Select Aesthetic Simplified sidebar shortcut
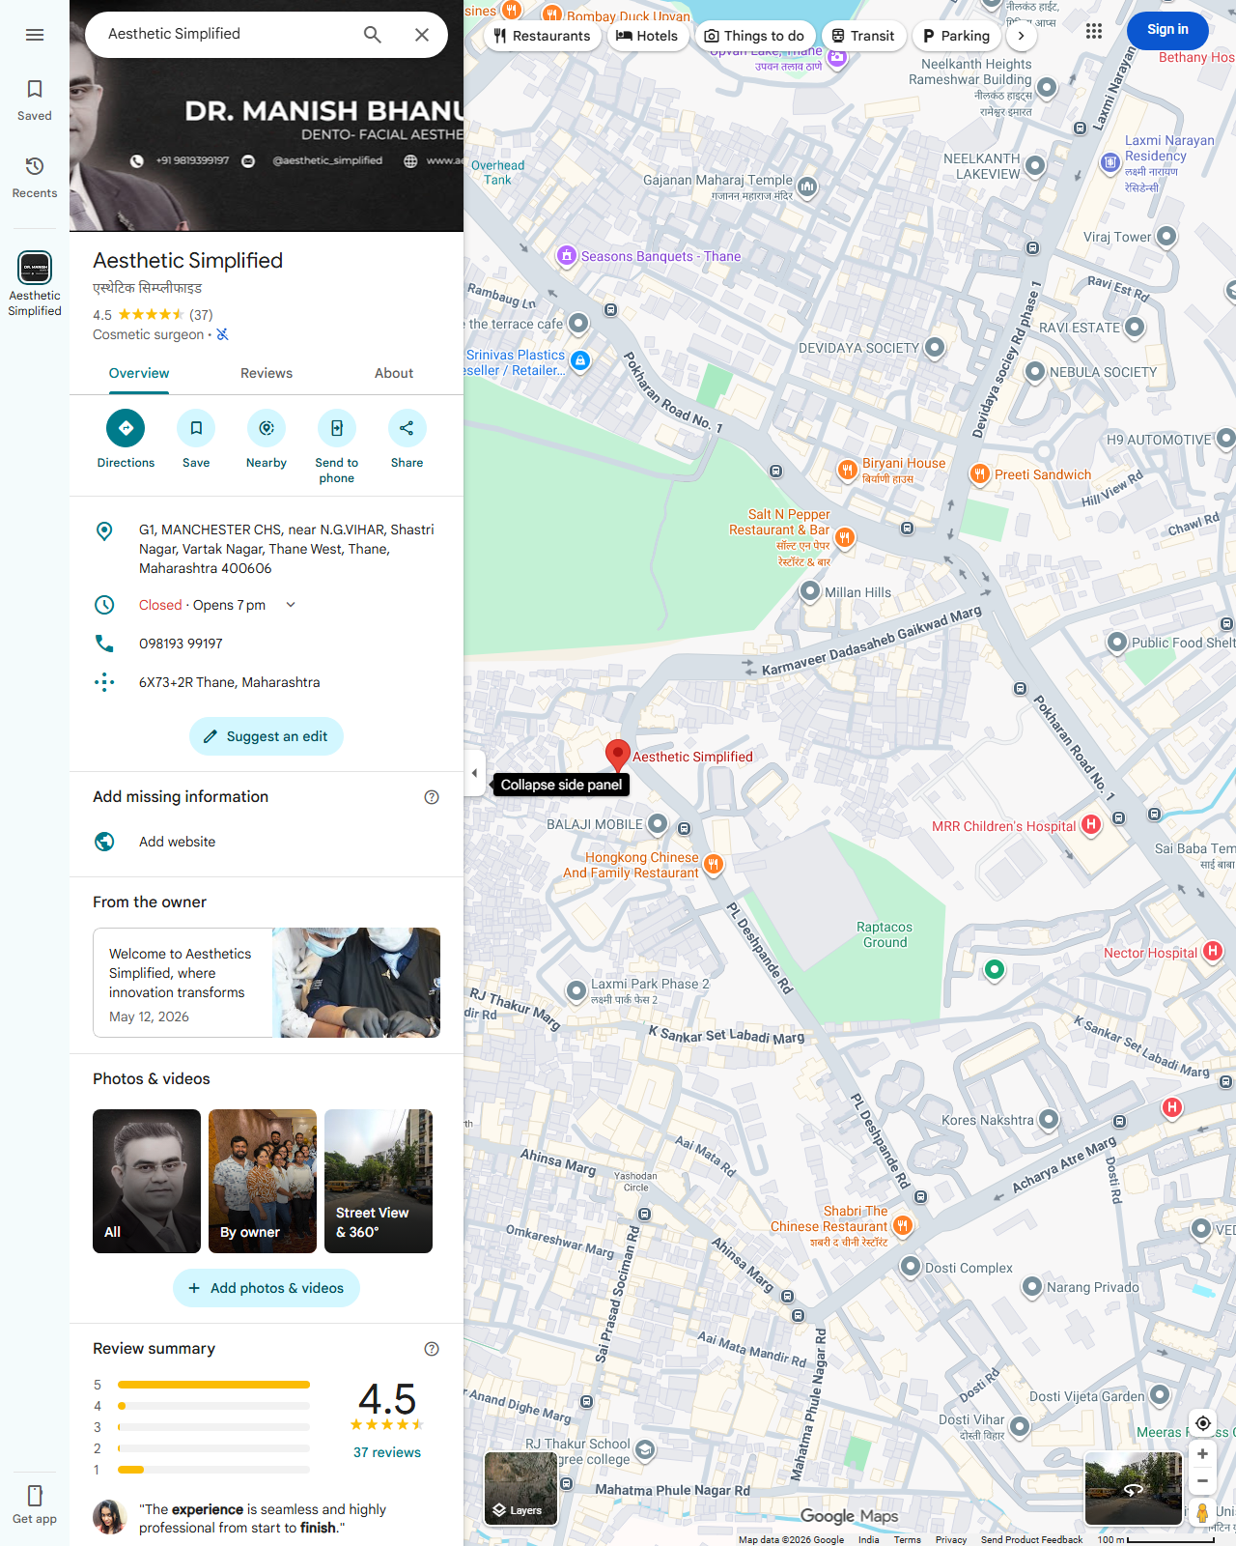1236x1546 pixels. (35, 284)
